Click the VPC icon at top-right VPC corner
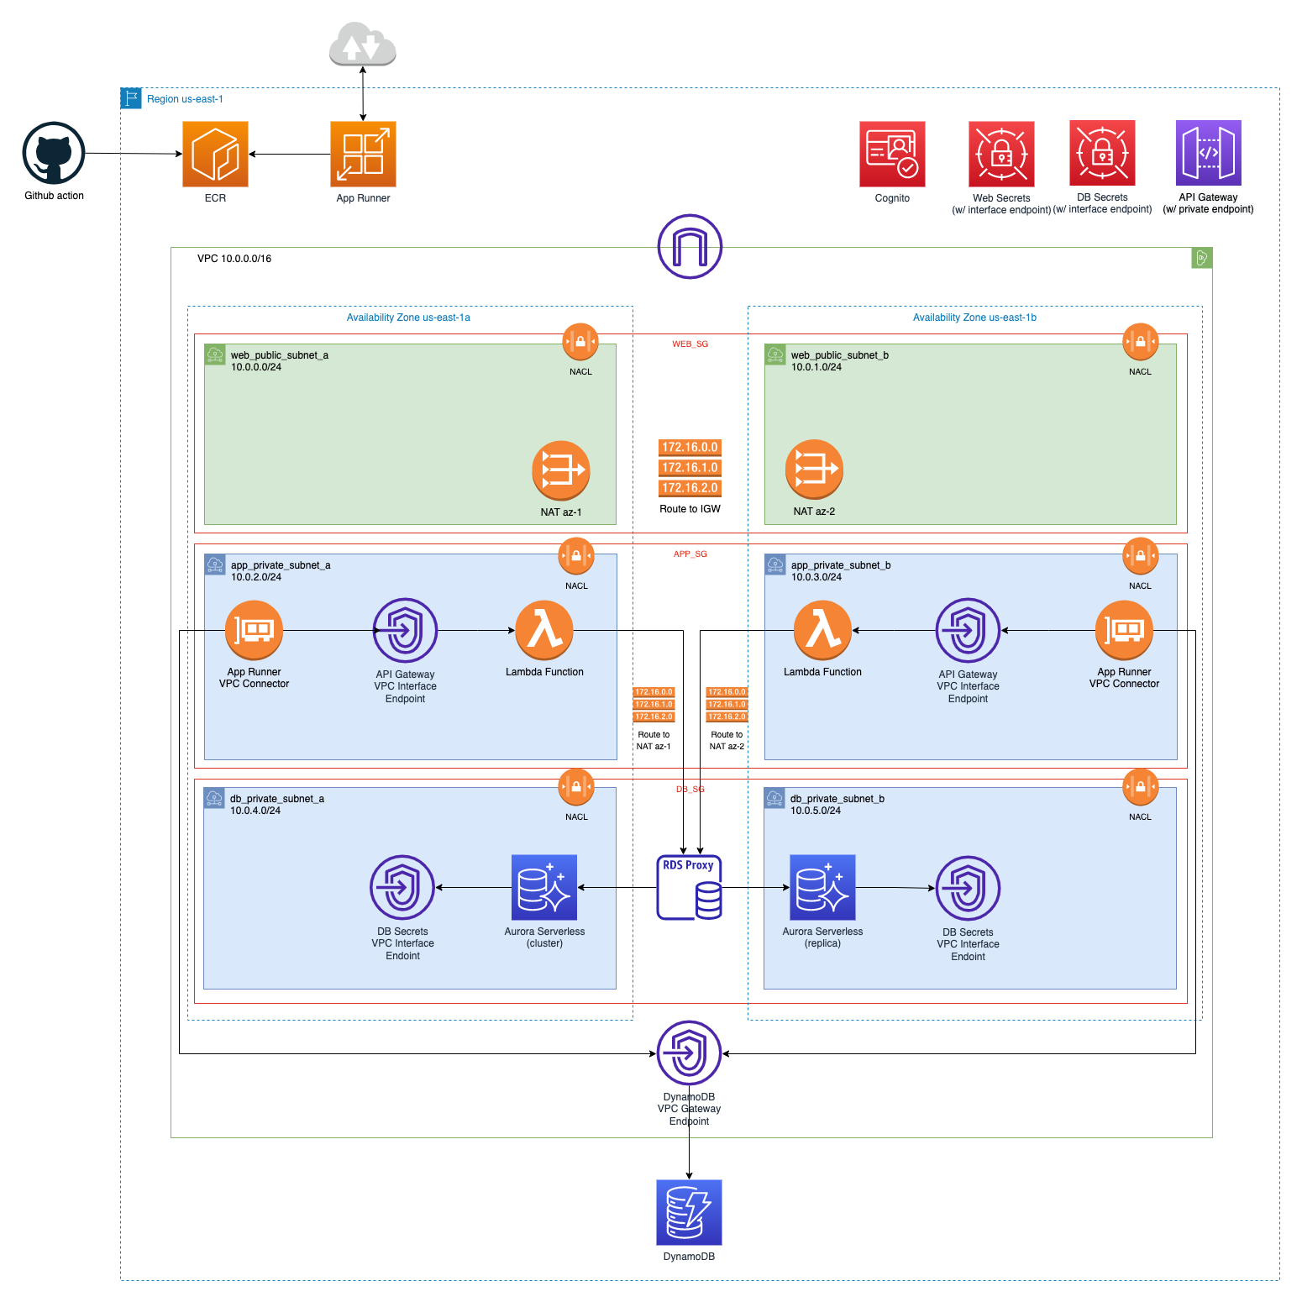Image resolution: width=1302 pixels, height=1302 pixels. (1202, 258)
